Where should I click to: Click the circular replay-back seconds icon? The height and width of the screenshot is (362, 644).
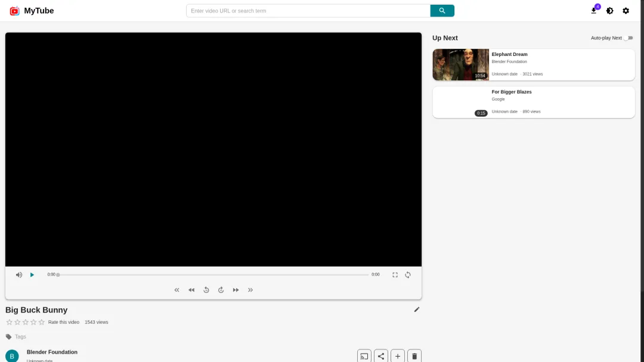(206, 290)
